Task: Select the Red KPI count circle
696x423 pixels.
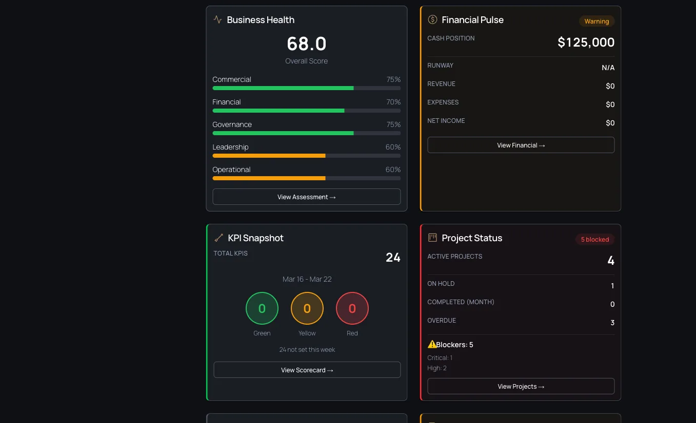Action: point(352,308)
